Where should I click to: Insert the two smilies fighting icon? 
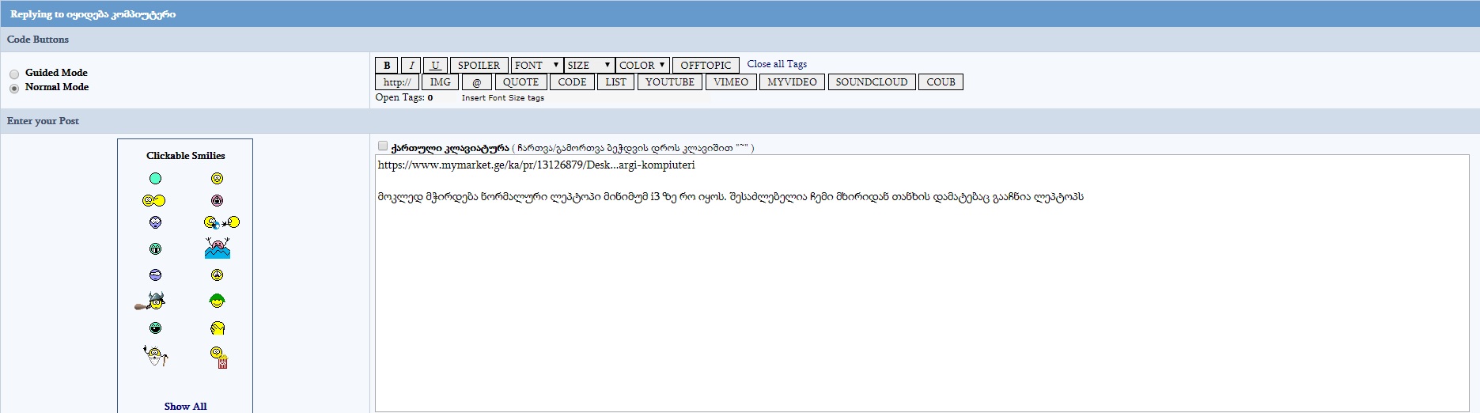click(x=221, y=223)
